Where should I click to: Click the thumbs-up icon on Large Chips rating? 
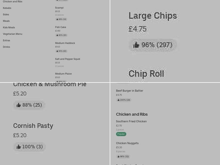pyautogui.click(x=136, y=45)
